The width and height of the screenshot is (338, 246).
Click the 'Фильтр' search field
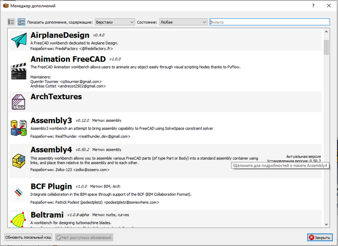[x=269, y=22]
